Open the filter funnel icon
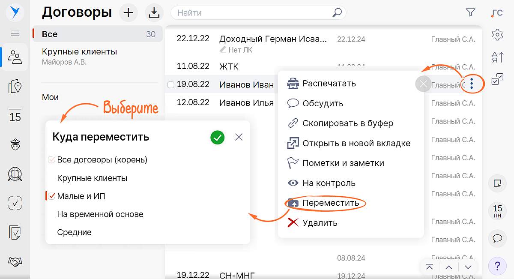514x279 pixels. click(470, 13)
